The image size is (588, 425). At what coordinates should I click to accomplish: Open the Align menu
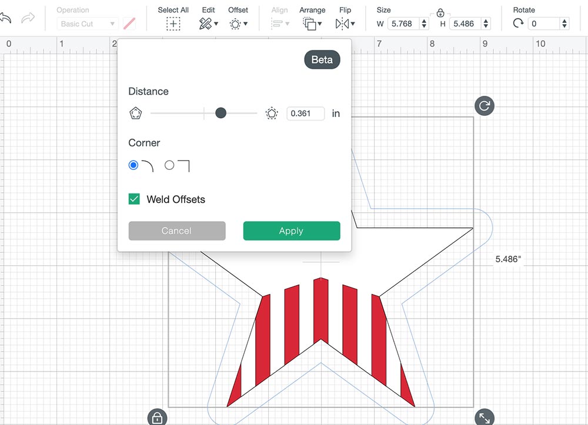pyautogui.click(x=280, y=24)
